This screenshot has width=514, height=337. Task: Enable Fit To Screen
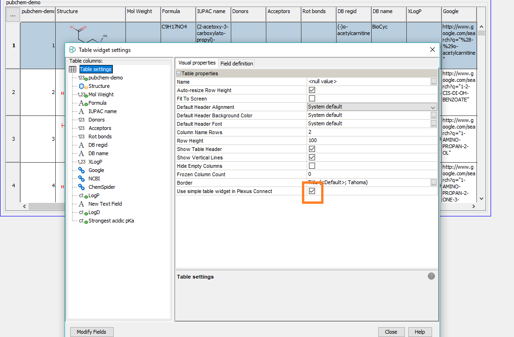point(312,98)
